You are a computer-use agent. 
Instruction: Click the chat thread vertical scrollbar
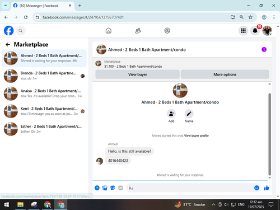(x=269, y=134)
